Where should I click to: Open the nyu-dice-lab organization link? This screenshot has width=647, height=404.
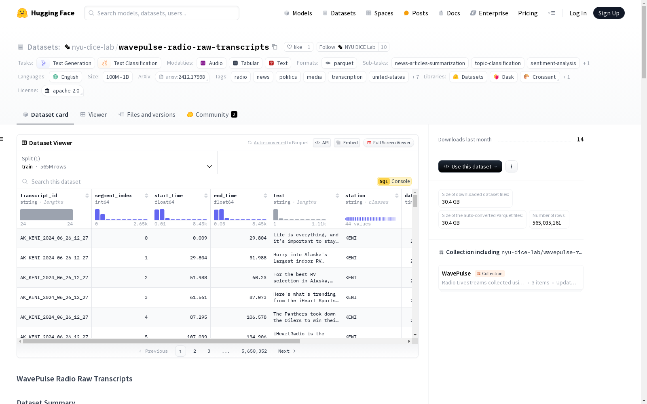(93, 47)
